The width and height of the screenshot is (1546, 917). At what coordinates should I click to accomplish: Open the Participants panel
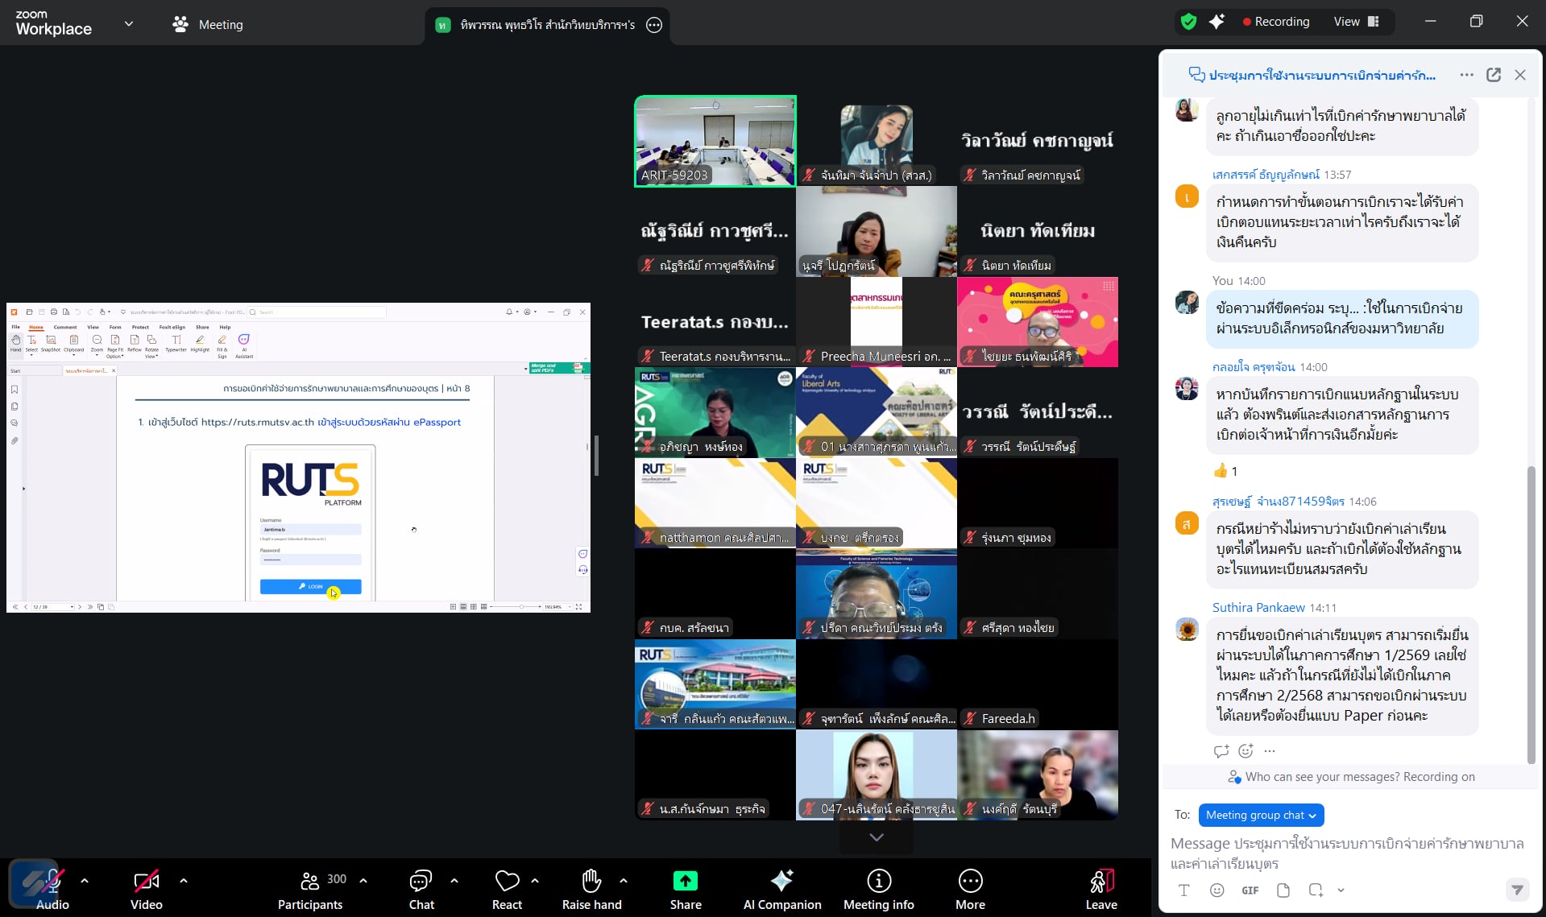point(310,888)
